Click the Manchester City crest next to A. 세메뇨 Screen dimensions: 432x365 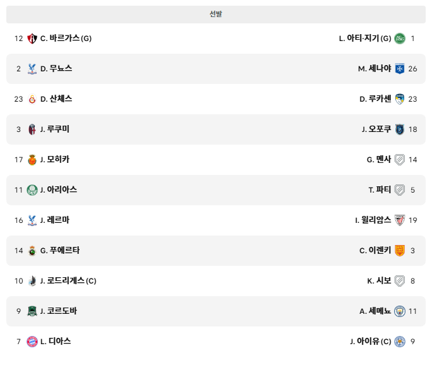pyautogui.click(x=400, y=311)
